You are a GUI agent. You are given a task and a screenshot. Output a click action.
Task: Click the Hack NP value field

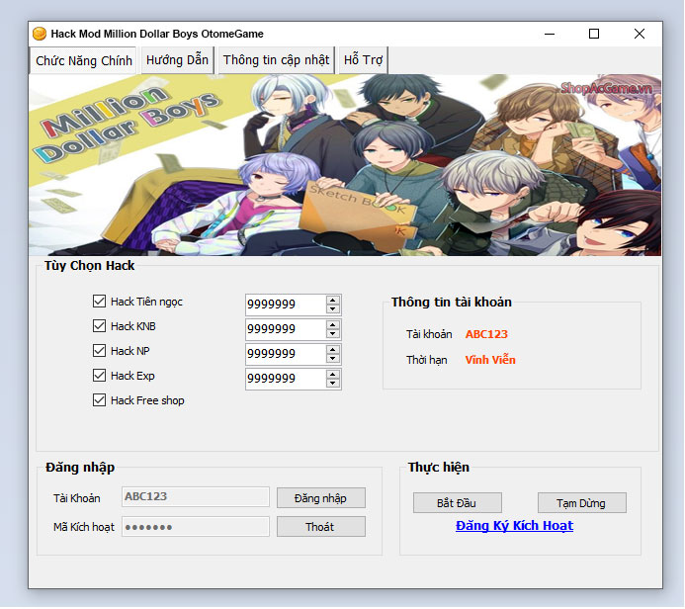tap(286, 354)
